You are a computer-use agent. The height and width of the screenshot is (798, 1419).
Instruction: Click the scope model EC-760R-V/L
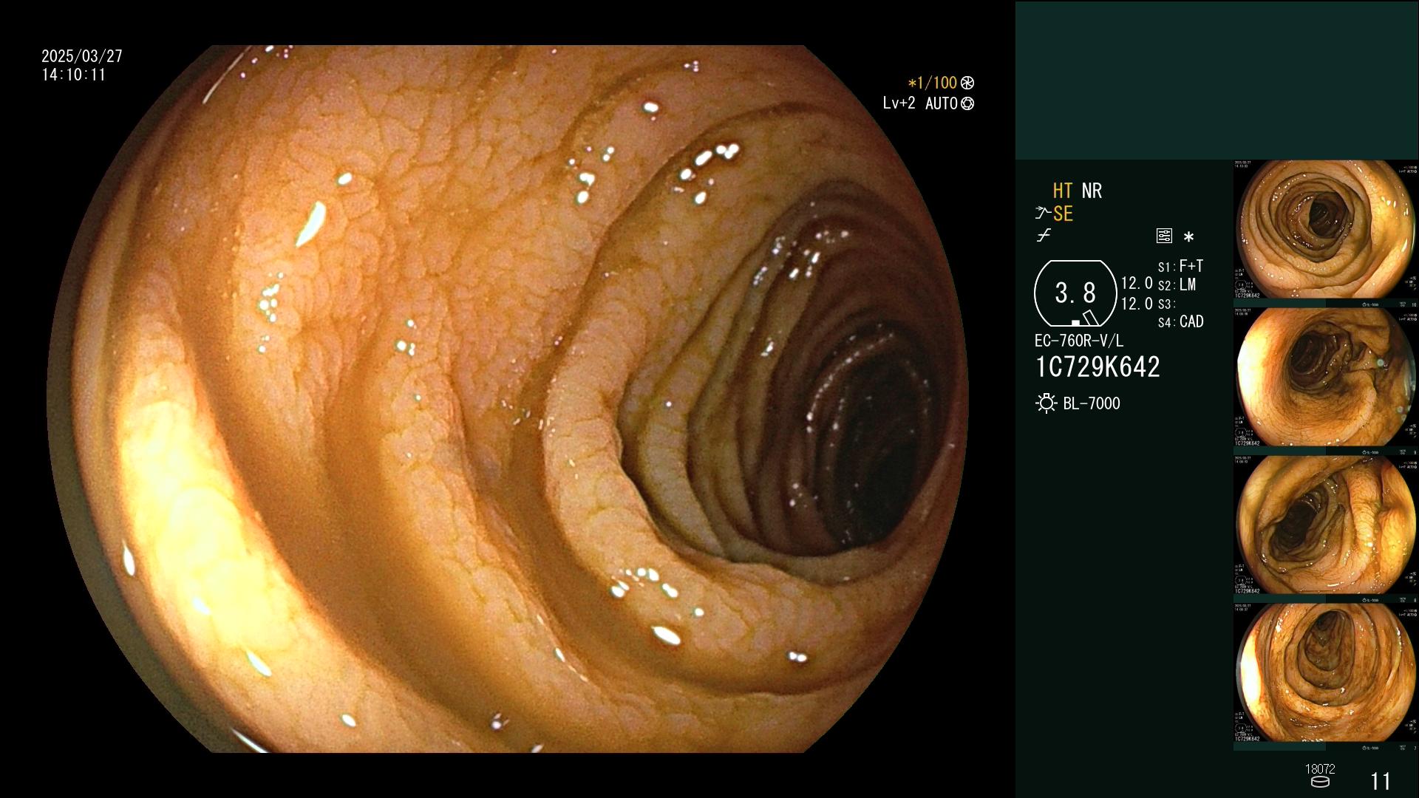[x=1079, y=341]
